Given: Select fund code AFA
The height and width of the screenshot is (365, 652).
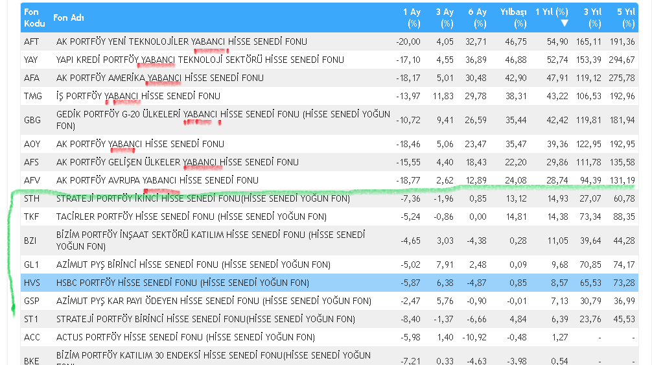Looking at the screenshot, I should pos(32,78).
